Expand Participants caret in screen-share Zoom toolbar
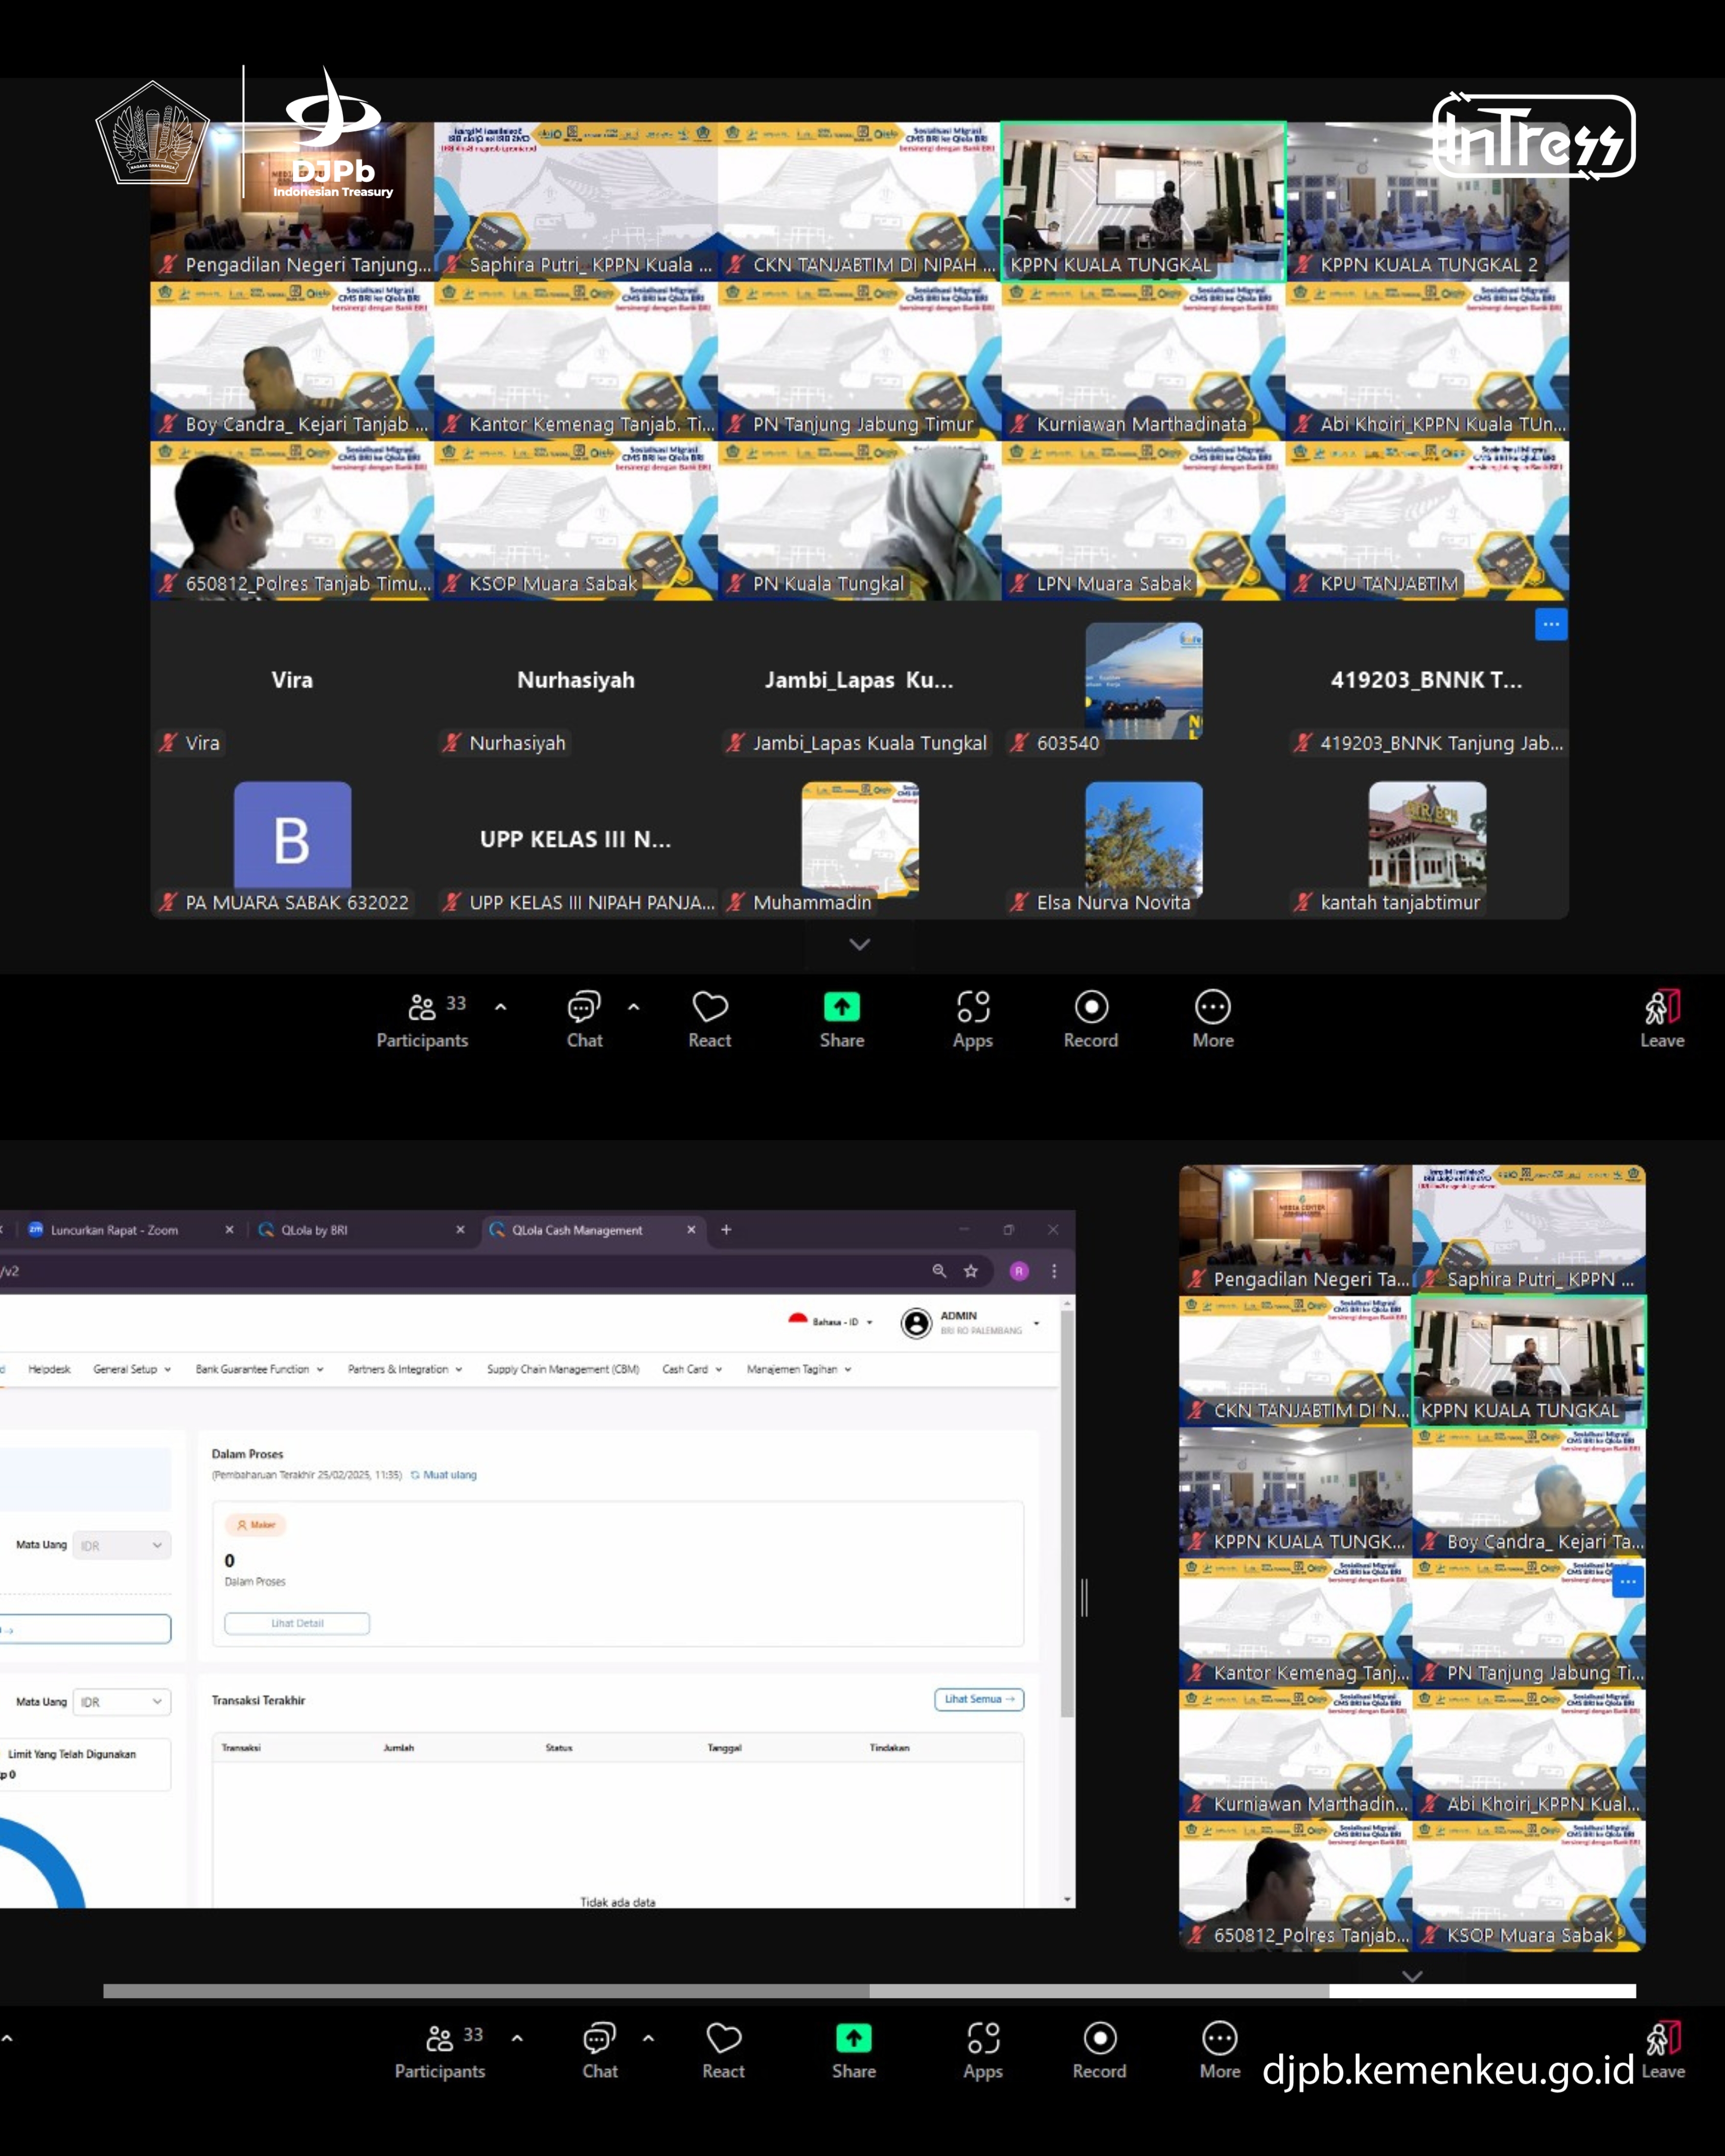This screenshot has width=1725, height=2156. 517,2038
